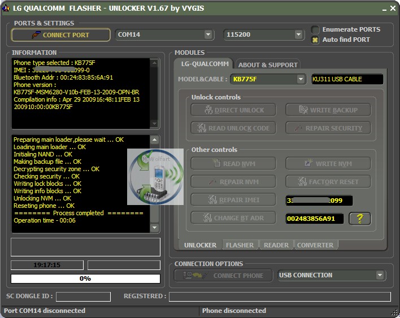Screen dimensions: 400x318
Task: Click the SC DONGLE ID field
Action: [83, 297]
